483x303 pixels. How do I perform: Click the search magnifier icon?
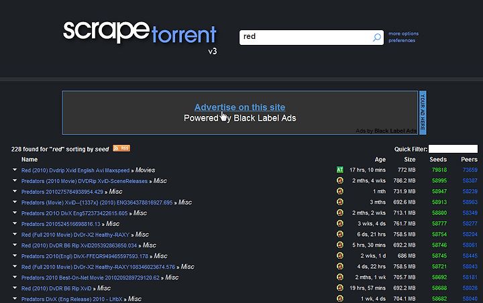click(377, 38)
